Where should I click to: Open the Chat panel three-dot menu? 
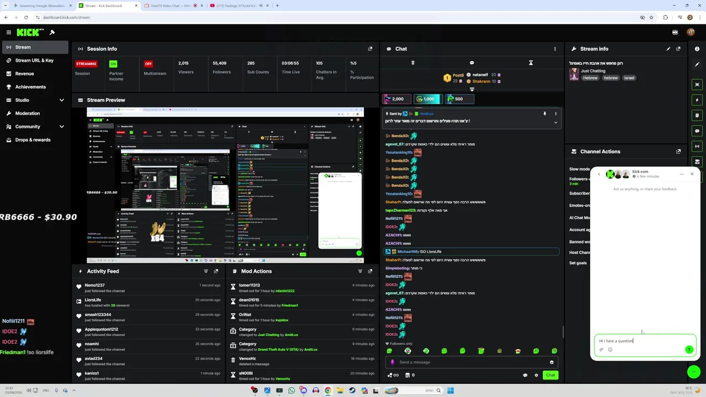pos(555,49)
